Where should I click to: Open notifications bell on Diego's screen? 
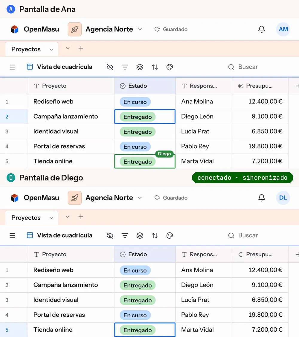[x=261, y=198]
